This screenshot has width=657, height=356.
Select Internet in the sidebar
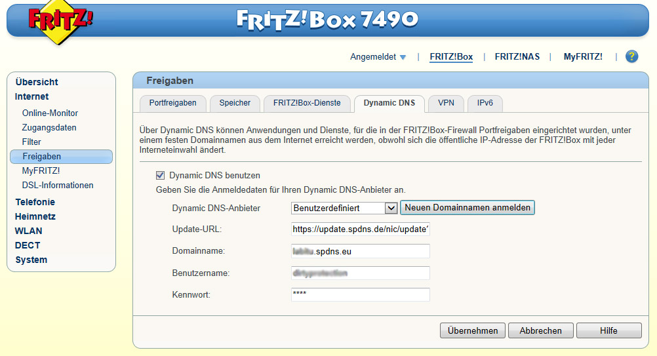[32, 97]
